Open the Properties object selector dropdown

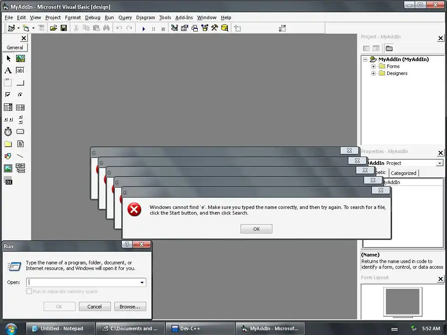tap(440, 163)
